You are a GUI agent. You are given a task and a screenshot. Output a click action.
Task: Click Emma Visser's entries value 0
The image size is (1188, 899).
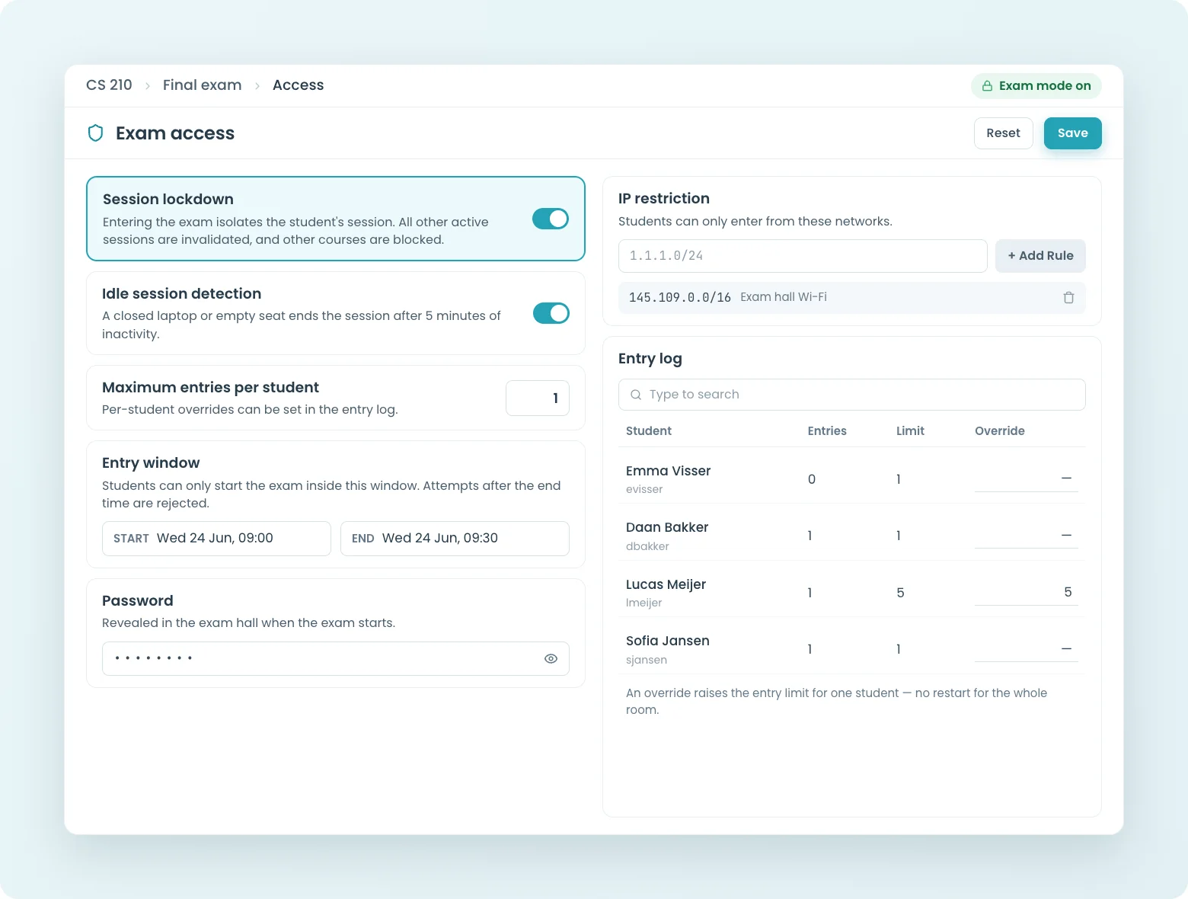click(812, 479)
